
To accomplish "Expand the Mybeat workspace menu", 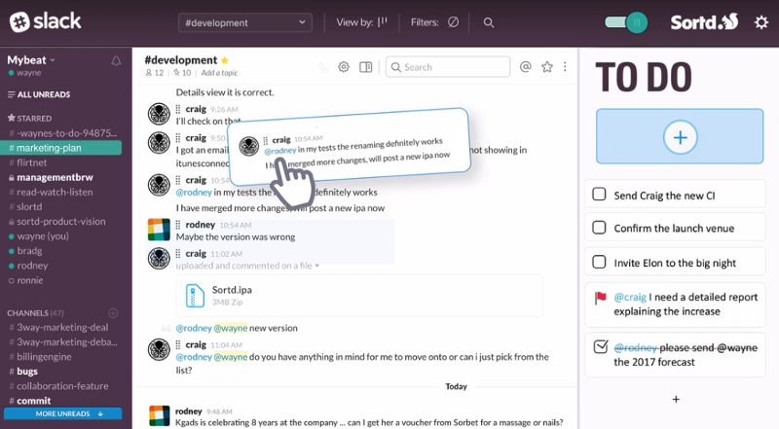I will [31, 60].
